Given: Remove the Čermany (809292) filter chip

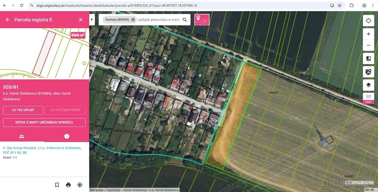Looking at the screenshot, I should click(x=133, y=20).
